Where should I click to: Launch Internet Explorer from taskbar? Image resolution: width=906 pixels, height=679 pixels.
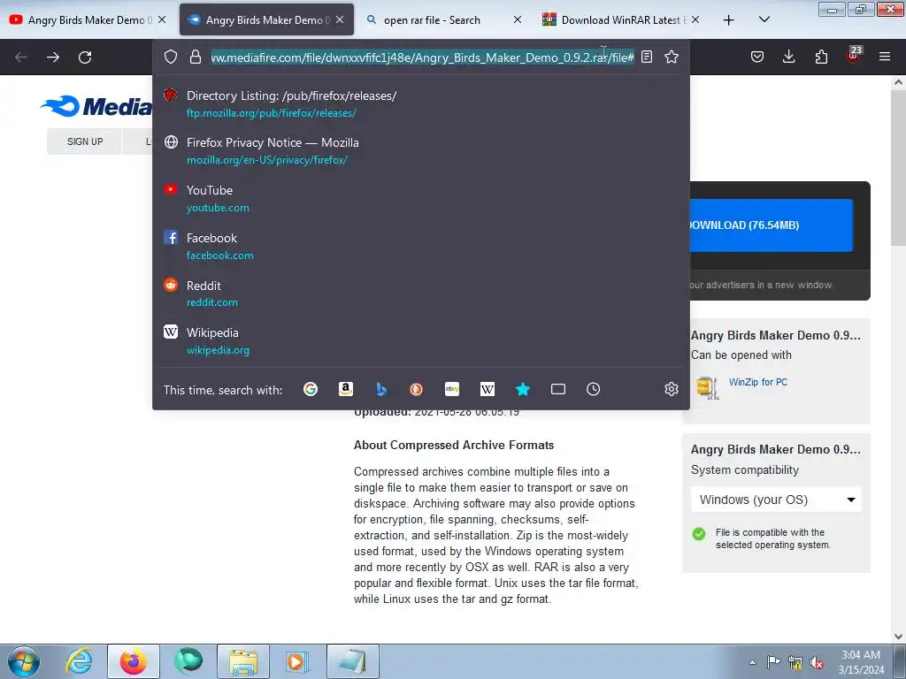point(79,661)
